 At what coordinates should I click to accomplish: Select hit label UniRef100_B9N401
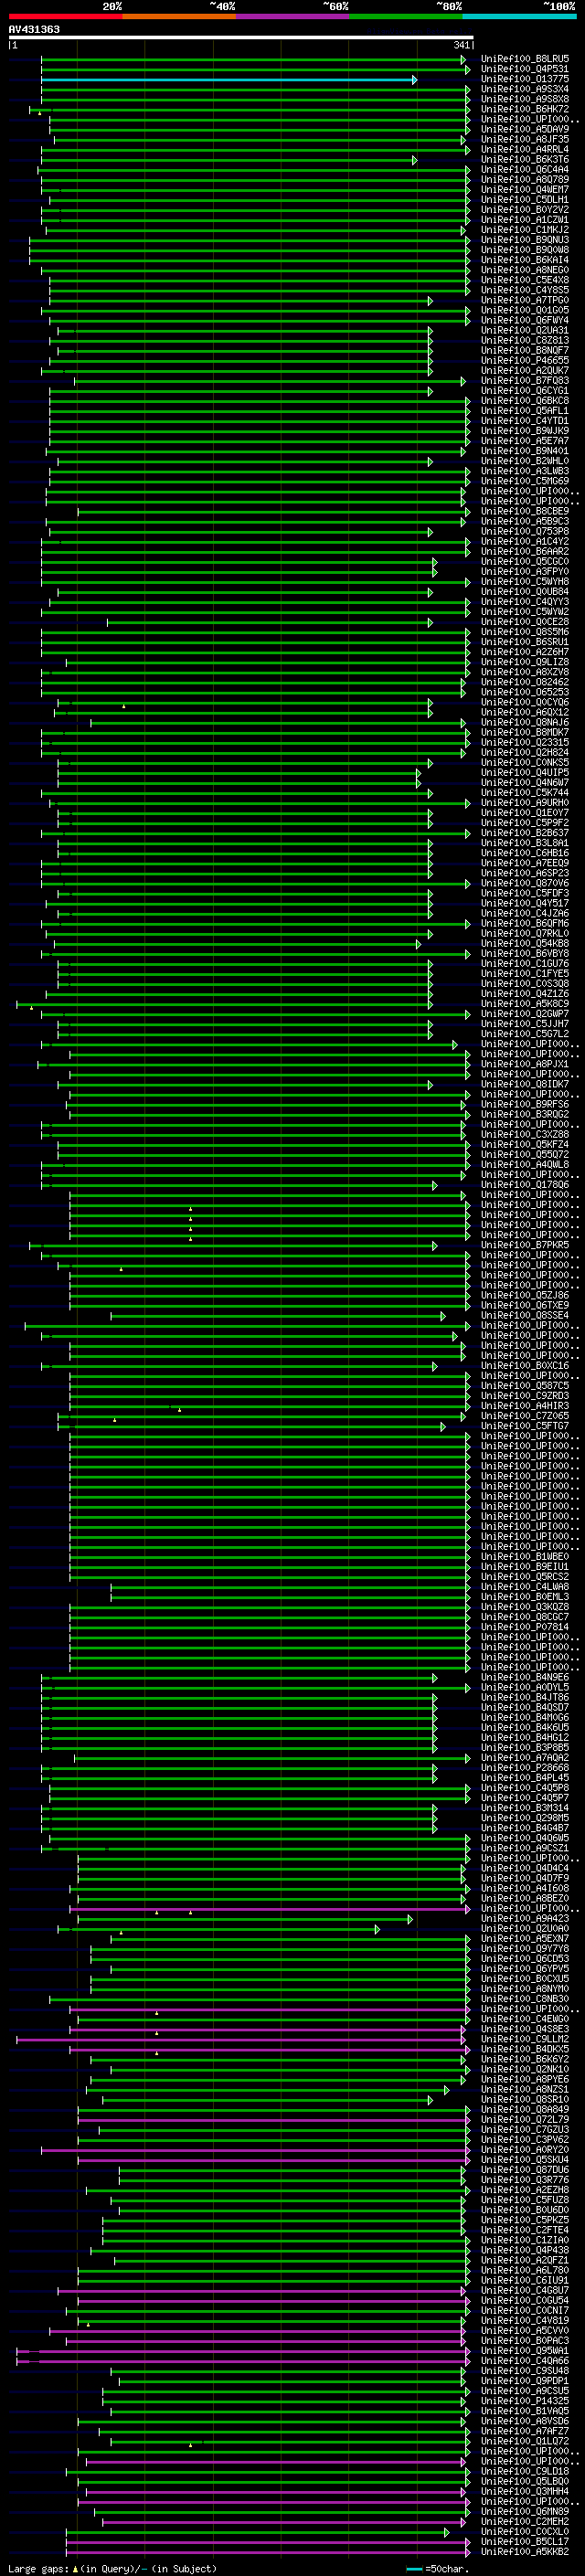(524, 451)
